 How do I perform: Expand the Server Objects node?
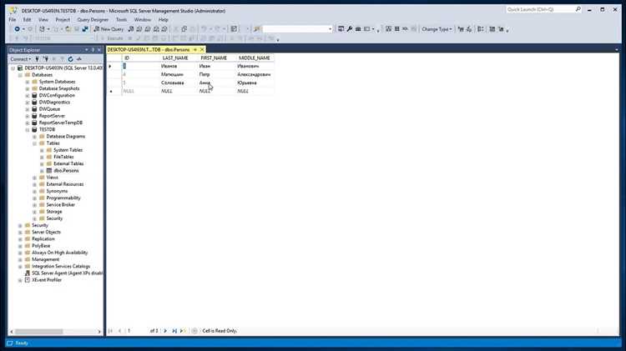20,232
